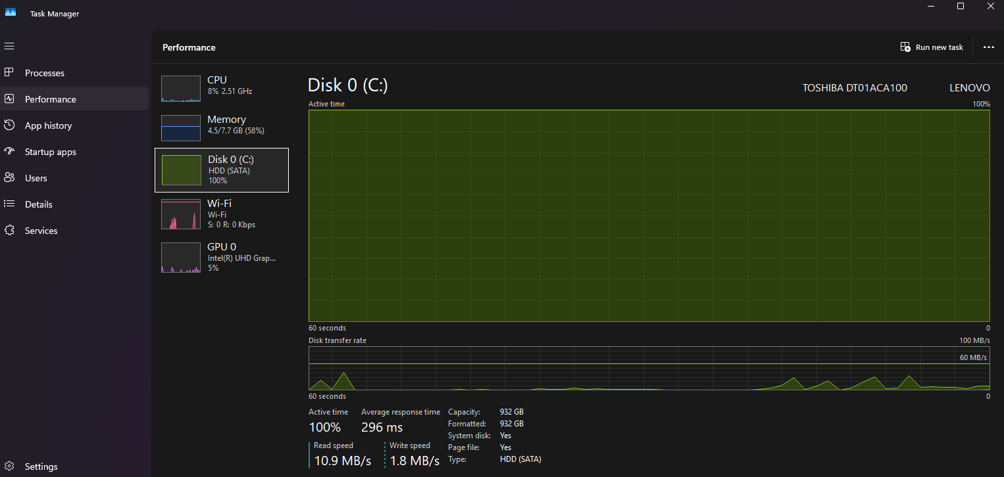Open the Processes page

click(x=74, y=73)
